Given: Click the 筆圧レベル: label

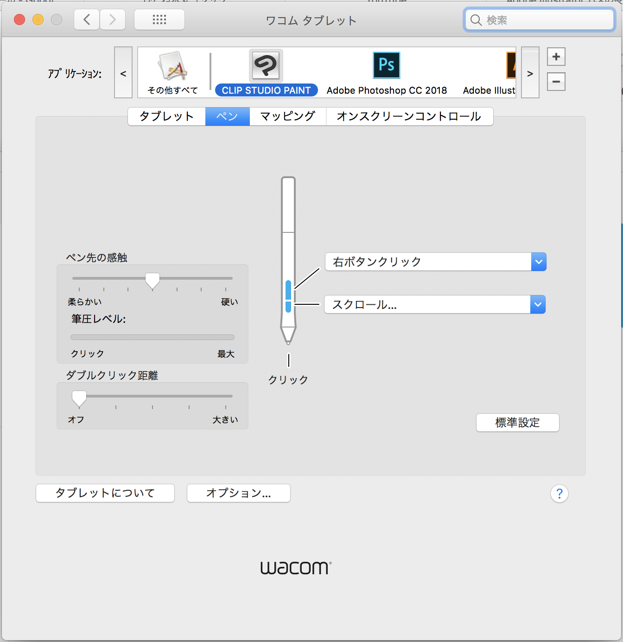Looking at the screenshot, I should [x=99, y=319].
